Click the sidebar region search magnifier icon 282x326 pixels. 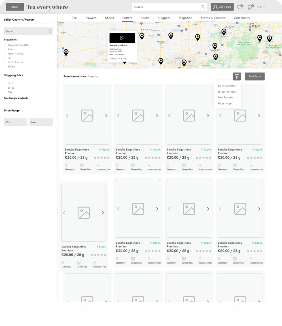coord(49,31)
